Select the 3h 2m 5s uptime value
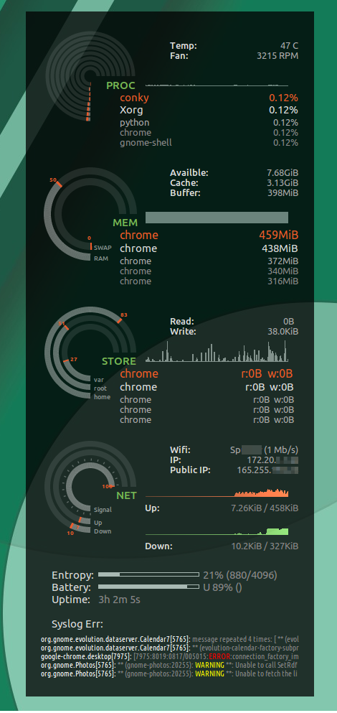Image resolution: width=337 pixels, height=713 pixels. tap(120, 600)
